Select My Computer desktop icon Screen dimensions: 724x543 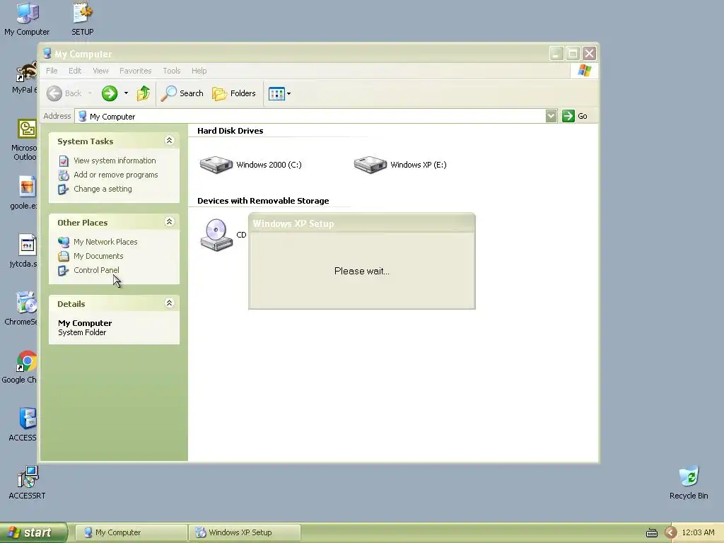pos(27,19)
